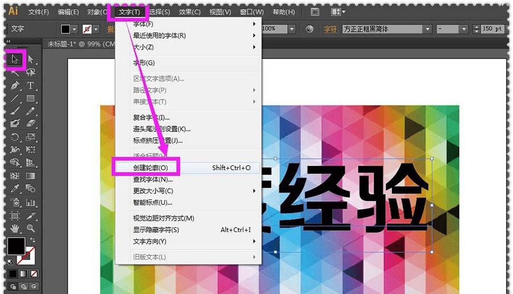This screenshot has height=294, width=513.
Task: Select the Direct Selection tool
Action: [x=30, y=59]
